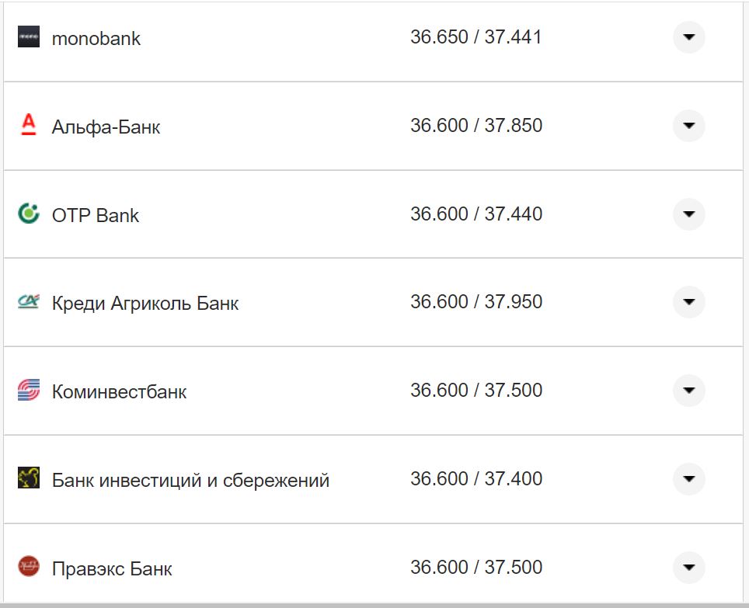Click the Альфа-Банк name link
Screen dimensions: 749x608
point(106,127)
